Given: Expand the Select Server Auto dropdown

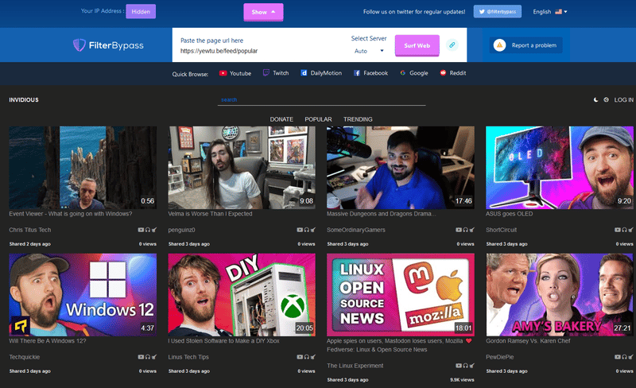Looking at the screenshot, I should pyautogui.click(x=369, y=51).
